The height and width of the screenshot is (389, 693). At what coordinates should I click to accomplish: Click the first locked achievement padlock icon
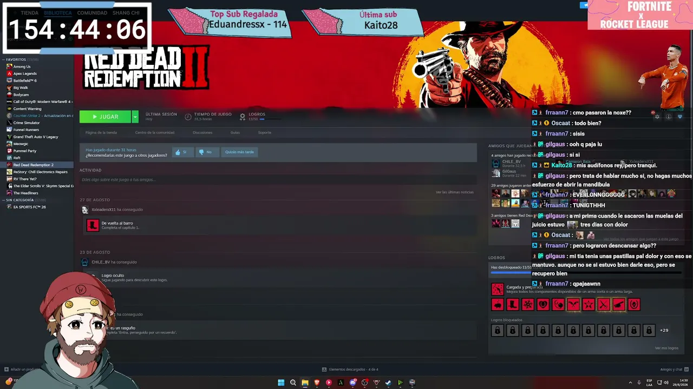coord(498,330)
